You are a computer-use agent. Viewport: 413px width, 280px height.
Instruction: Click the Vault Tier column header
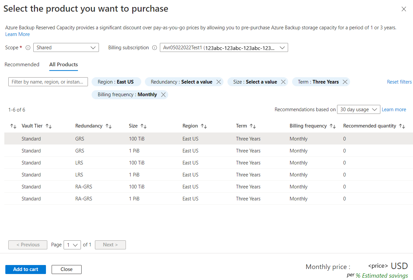[32, 126]
